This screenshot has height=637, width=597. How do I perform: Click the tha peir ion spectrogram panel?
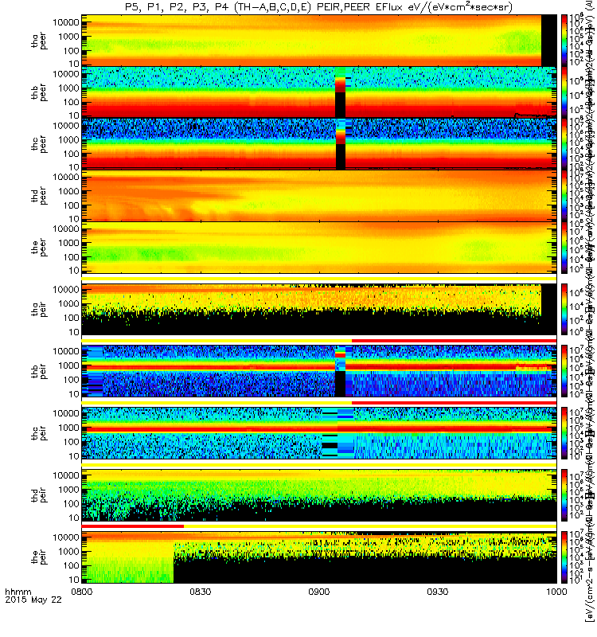tap(319, 310)
